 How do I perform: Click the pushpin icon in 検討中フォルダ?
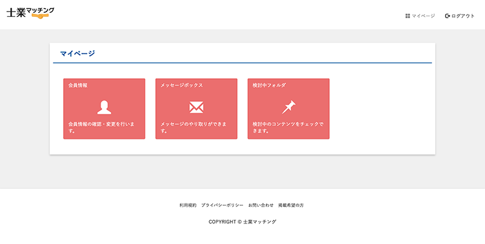tap(289, 107)
